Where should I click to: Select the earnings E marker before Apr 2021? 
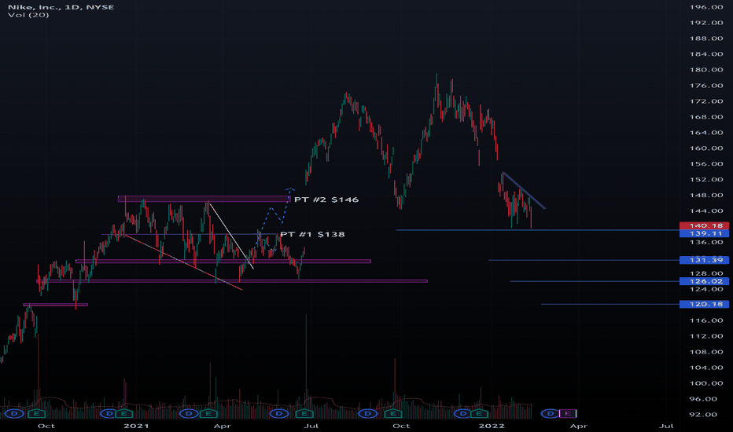[208, 414]
